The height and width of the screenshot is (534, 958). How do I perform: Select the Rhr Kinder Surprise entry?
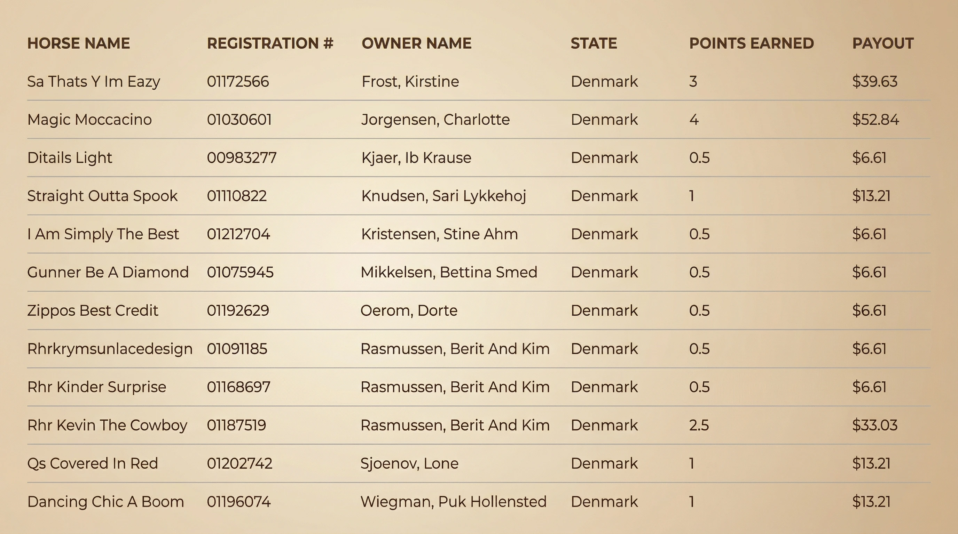pyautogui.click(x=97, y=387)
